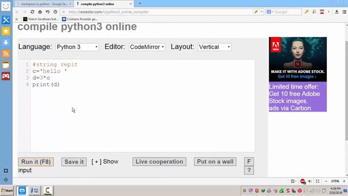
Task: Click the code line c='hello '
Action: 49,71
